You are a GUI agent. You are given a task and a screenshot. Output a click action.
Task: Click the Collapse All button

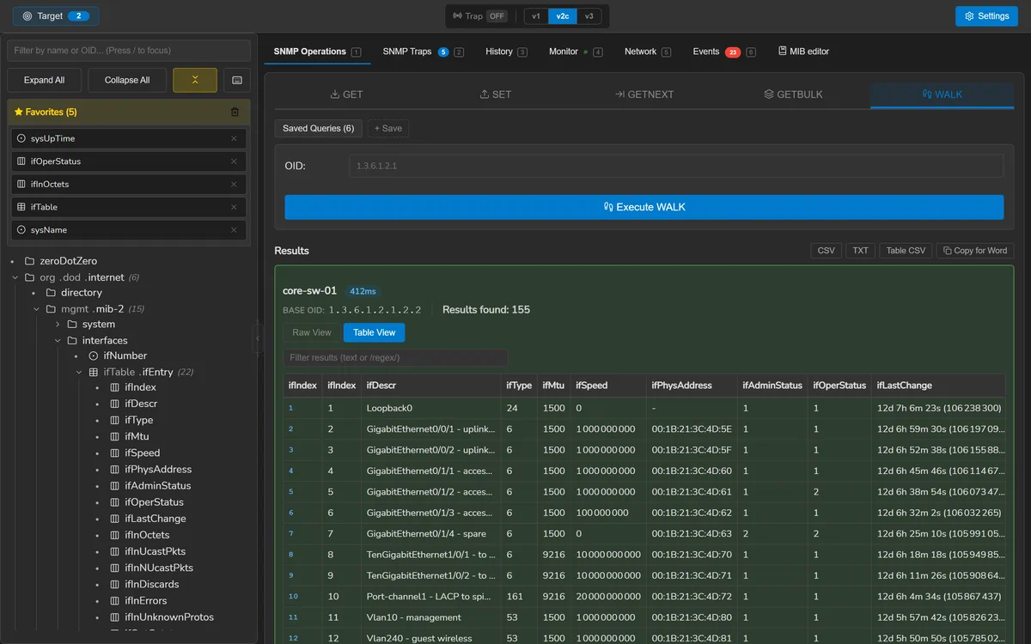tap(127, 80)
